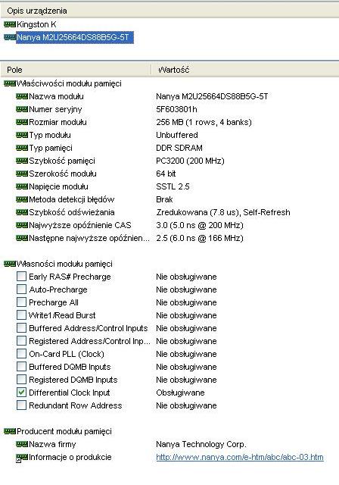Click icon next to Metoda detekcji błędów
This screenshot has height=485, width=339.
pyautogui.click(x=22, y=199)
